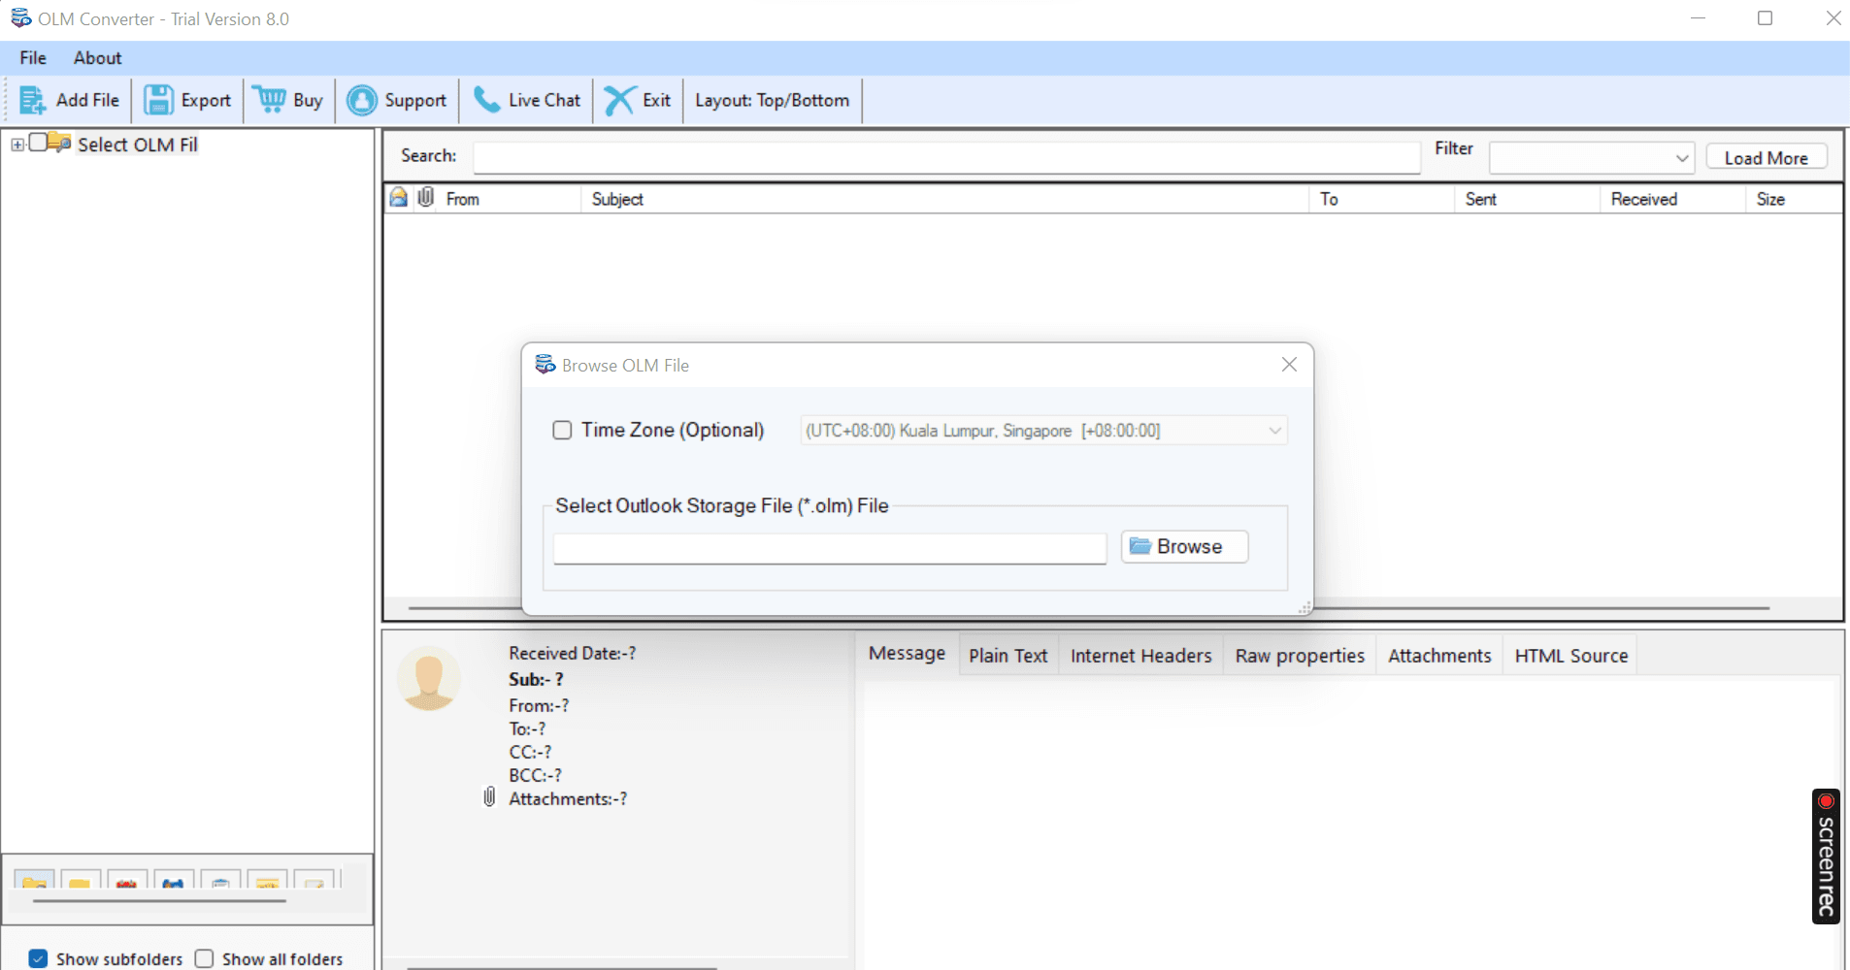Click the OLM Converter app icon in title bar
This screenshot has width=1850, height=970.
coord(20,18)
